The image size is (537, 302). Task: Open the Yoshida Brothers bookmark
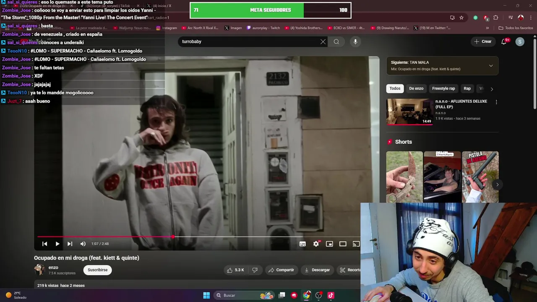[x=303, y=28]
